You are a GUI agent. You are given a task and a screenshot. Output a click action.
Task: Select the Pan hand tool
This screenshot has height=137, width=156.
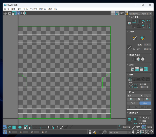point(133,132)
